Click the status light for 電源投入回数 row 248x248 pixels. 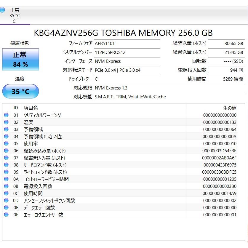(x=7, y=186)
